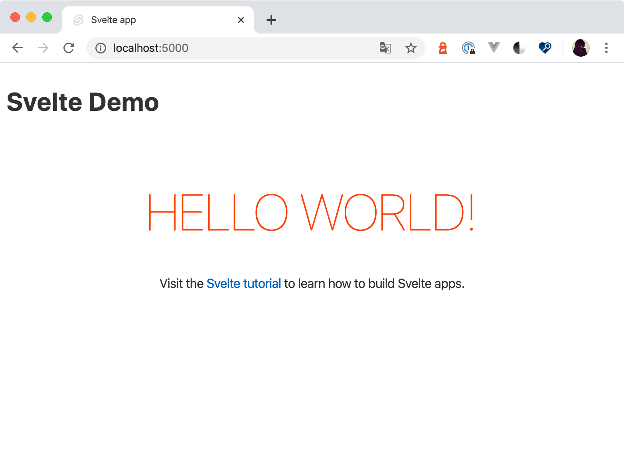Click the half-moon dark mode extension
624x461 pixels.
[x=519, y=48]
